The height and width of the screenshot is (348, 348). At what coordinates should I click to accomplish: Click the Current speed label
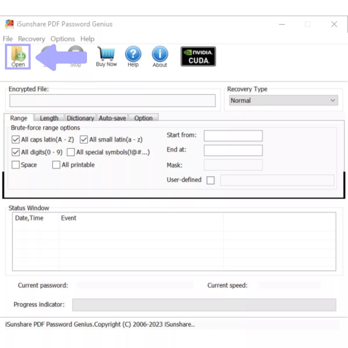(x=227, y=285)
